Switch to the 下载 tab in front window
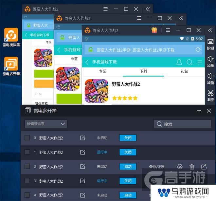216x201 pixels. click(143, 71)
